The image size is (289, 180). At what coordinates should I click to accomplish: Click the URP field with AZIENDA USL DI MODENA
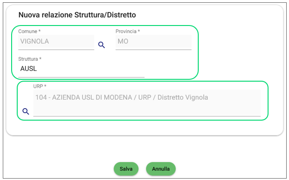147,103
